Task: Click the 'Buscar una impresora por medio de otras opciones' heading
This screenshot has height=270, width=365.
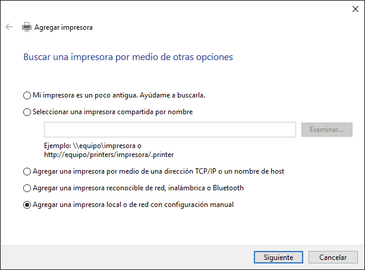Action: coord(128,57)
